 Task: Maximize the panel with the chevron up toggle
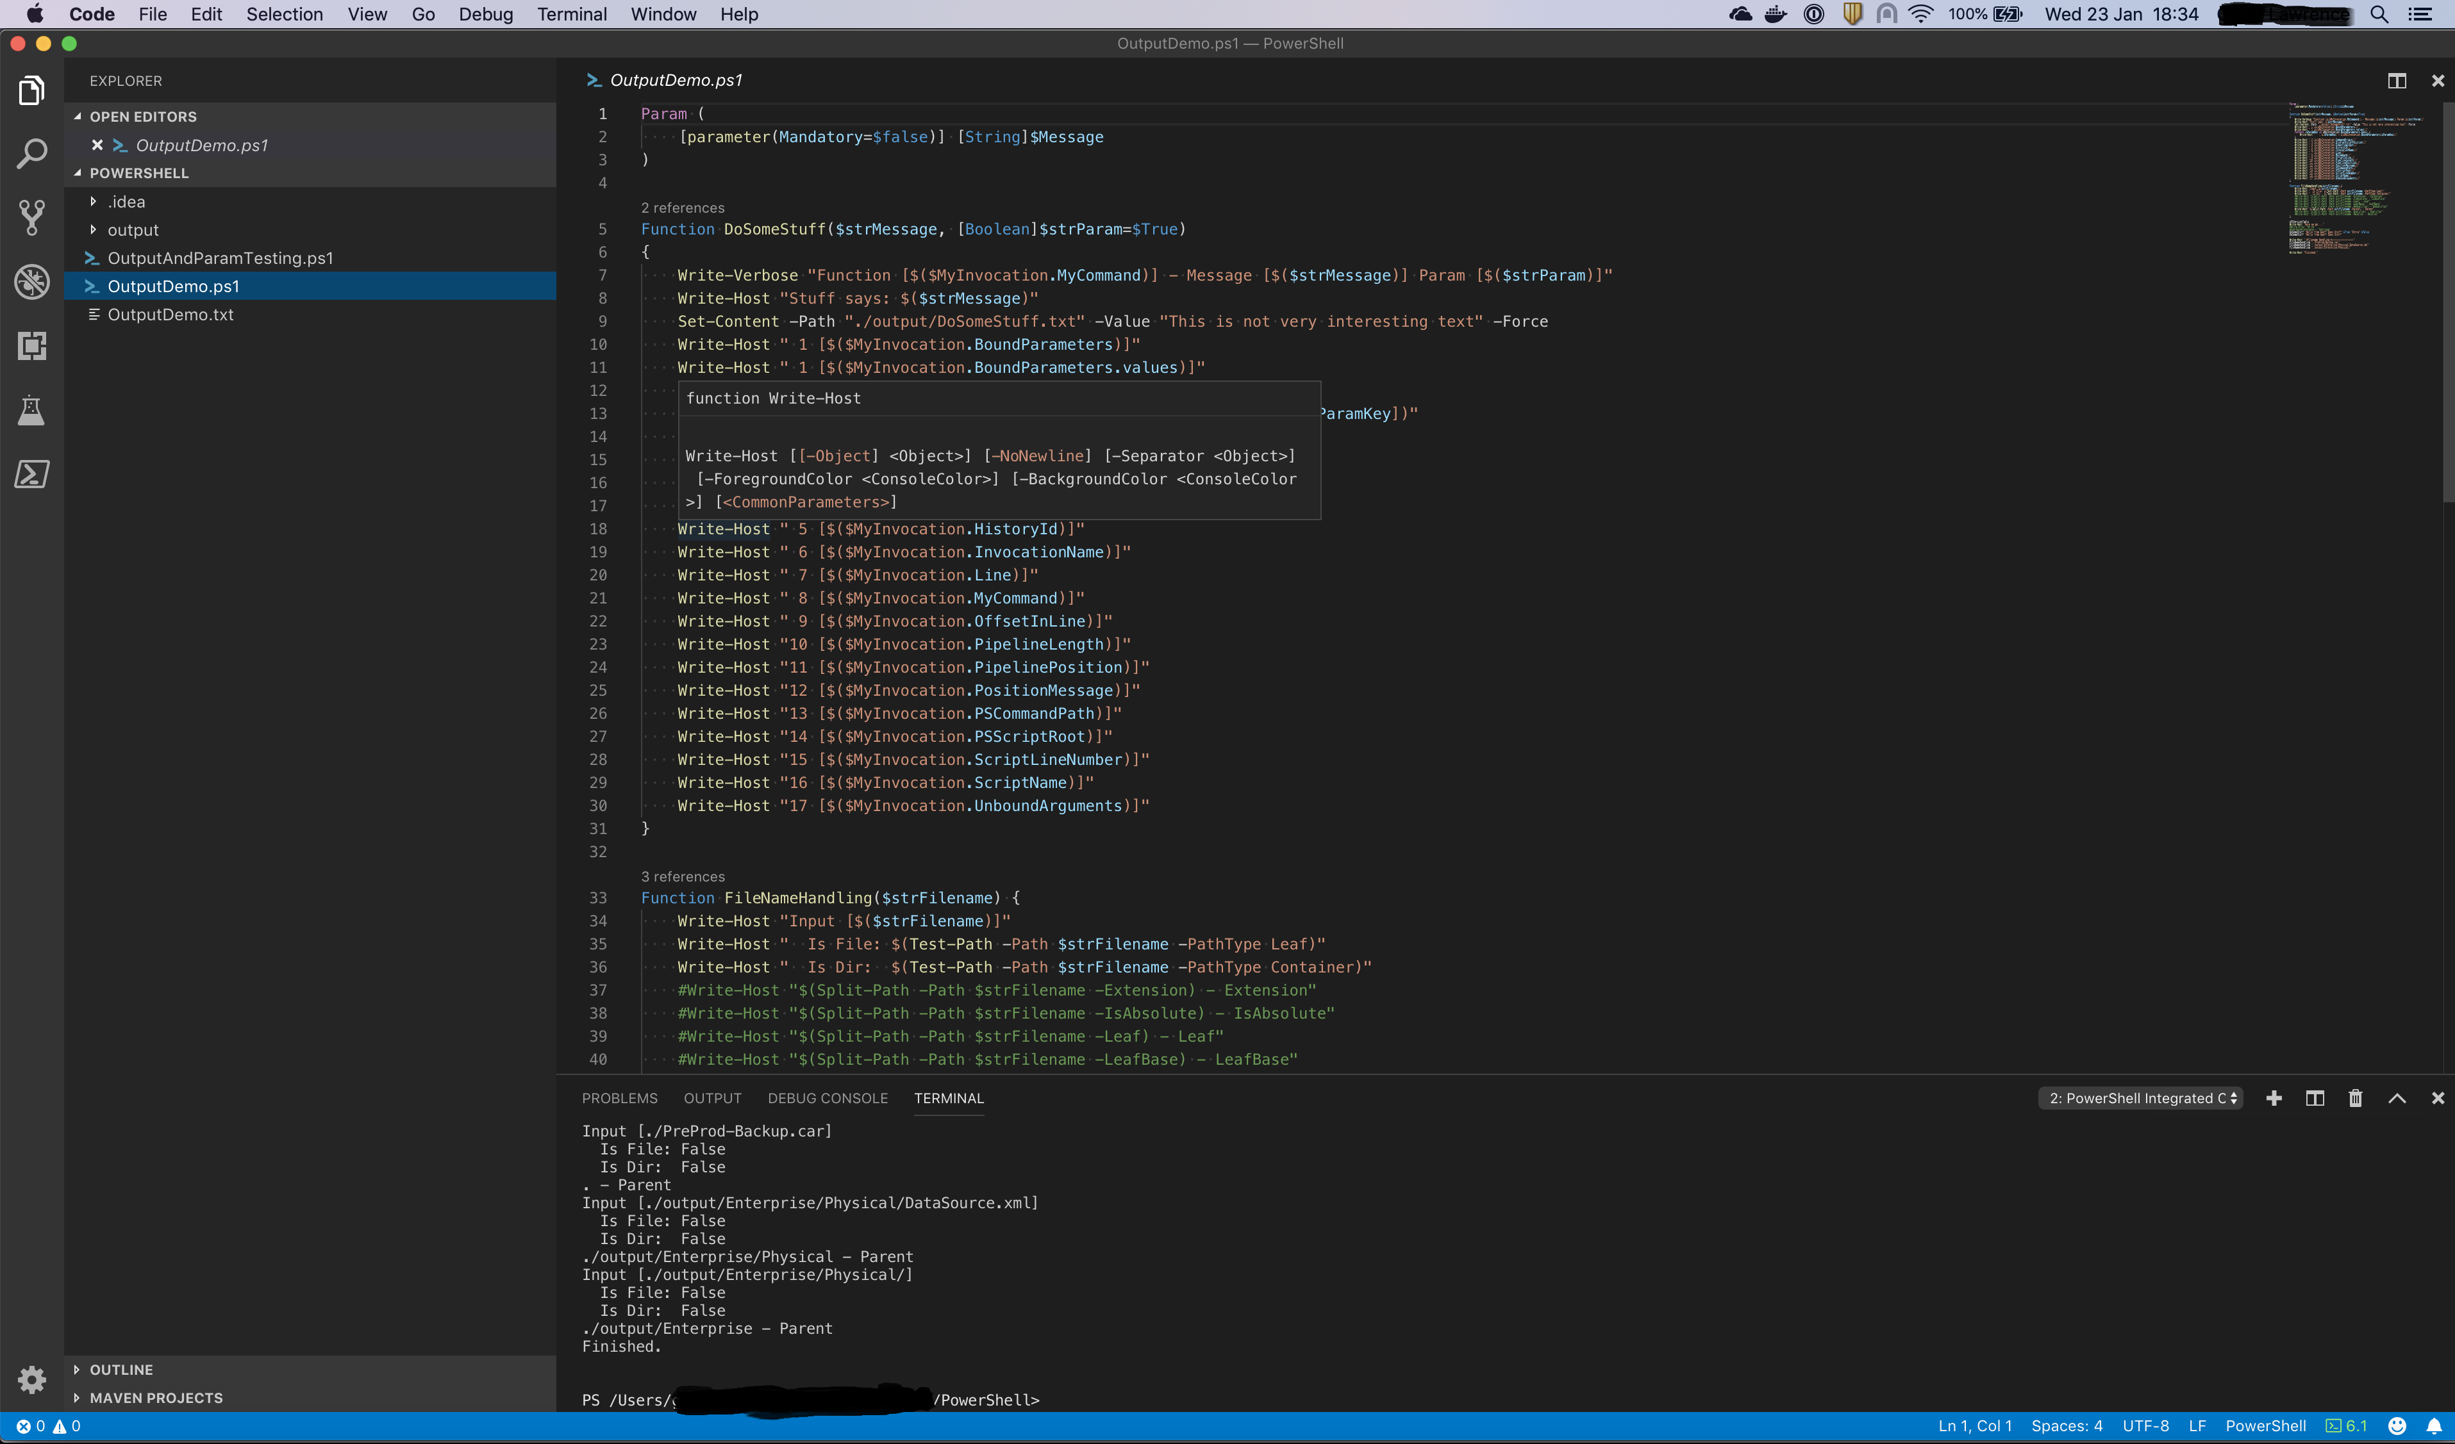[x=2397, y=1098]
